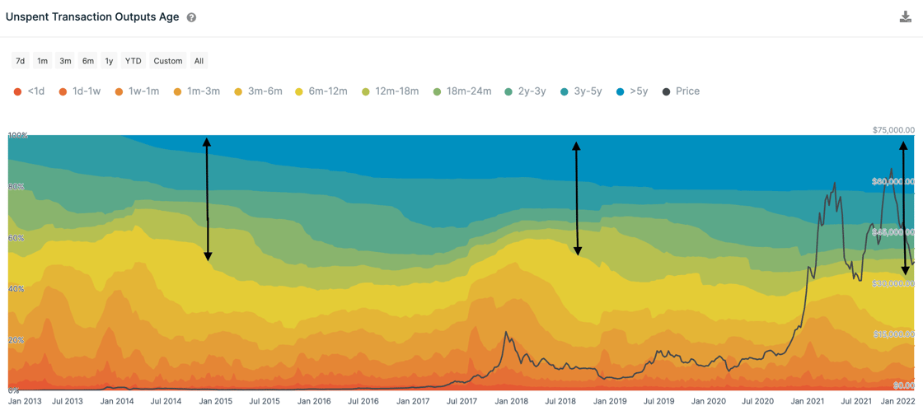Screen dimensions: 923x420
Task: Click the 12m-18m legend color dot
Action: (x=366, y=91)
